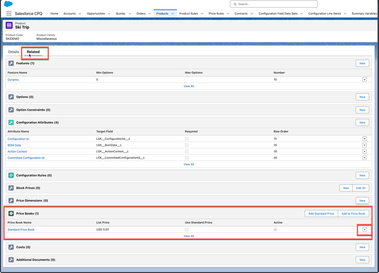Click the Additional Documents wrench icon
This screenshot has width=379, height=273.
click(x=11, y=260)
